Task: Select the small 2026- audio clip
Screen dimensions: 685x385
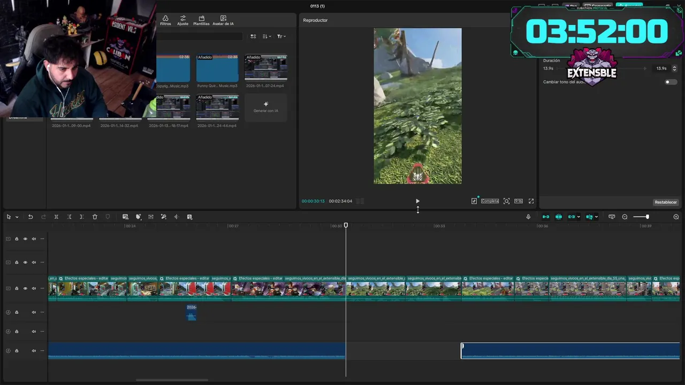Action: (191, 312)
